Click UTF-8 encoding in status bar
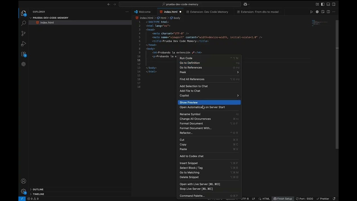This screenshot has height=201, width=357. 245,199
